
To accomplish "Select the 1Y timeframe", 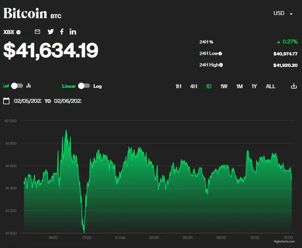I will 254,86.
